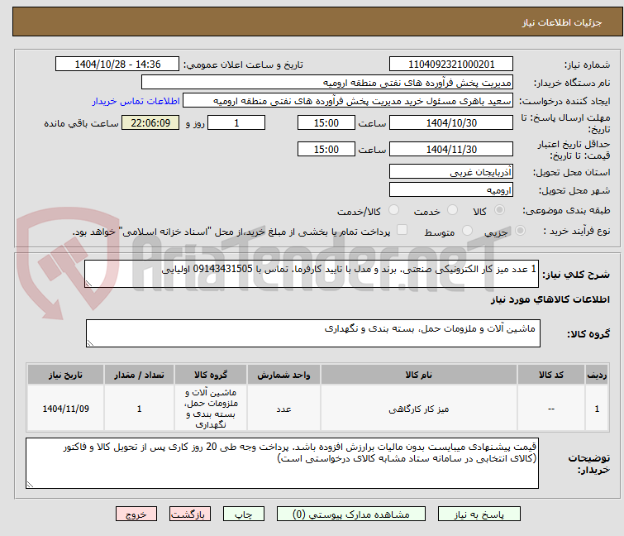
Task: Click the 1404/11/09 need date cell
Action: [x=65, y=409]
